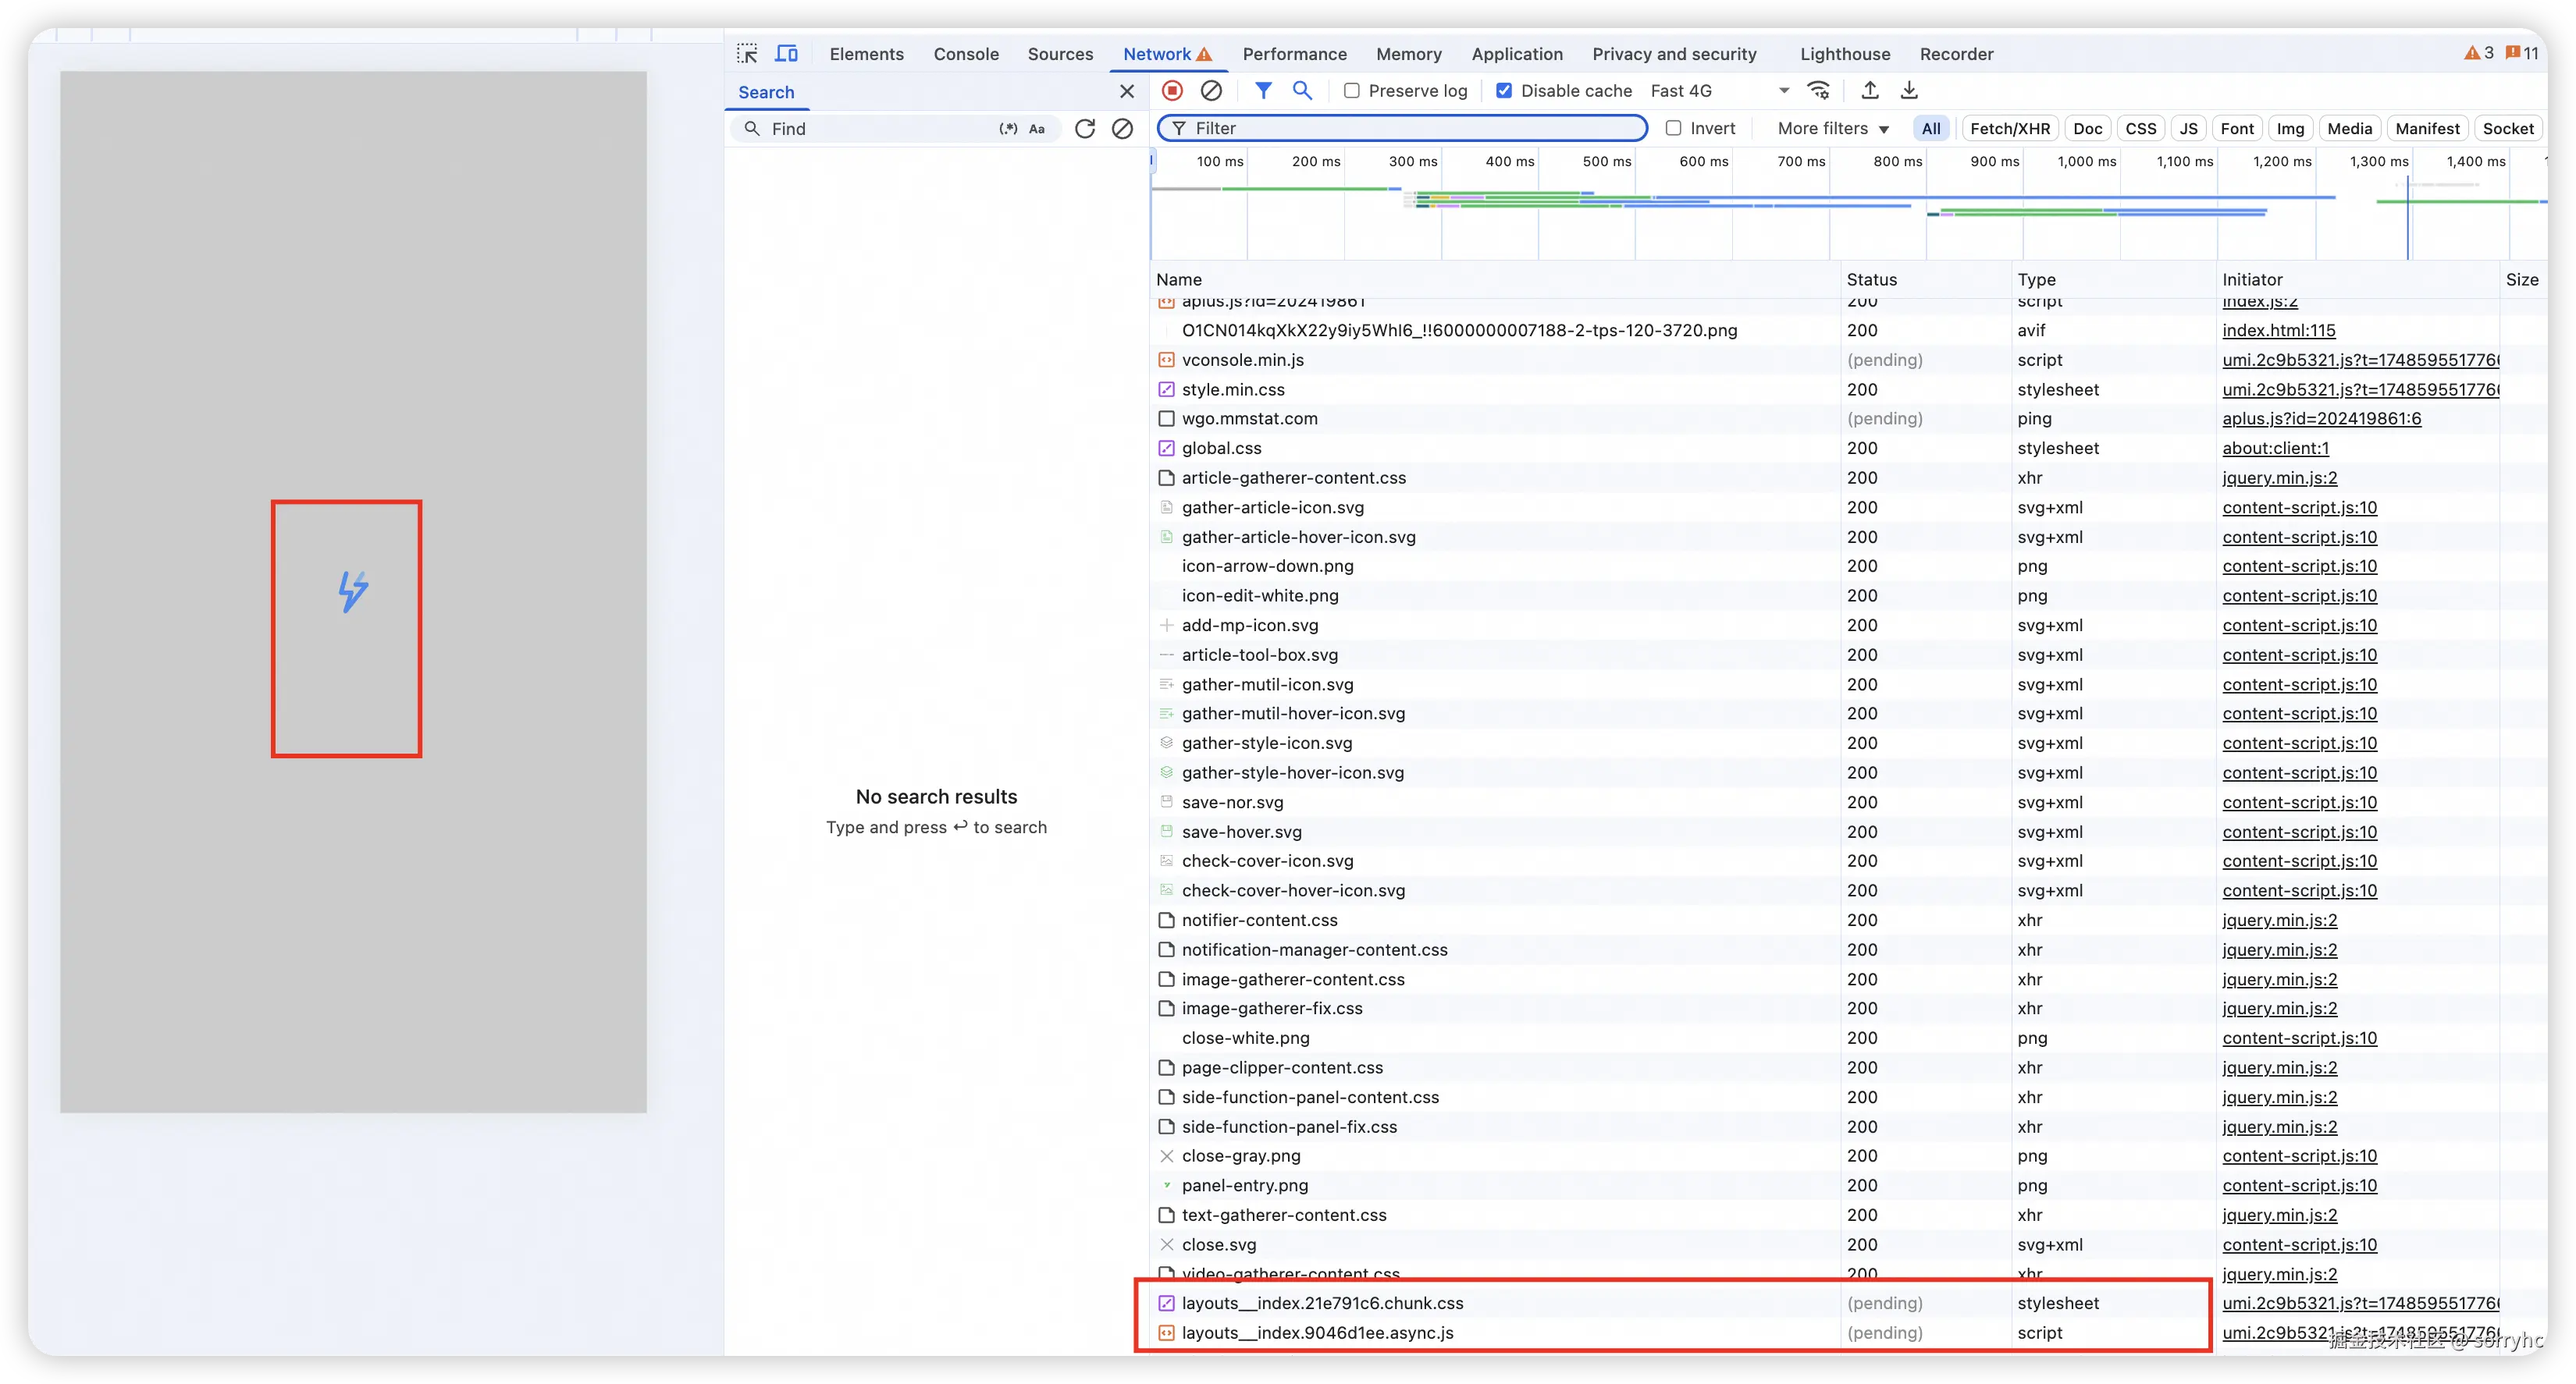This screenshot has width=2576, height=1384.
Task: Click the inspect element picker icon
Action: [747, 54]
